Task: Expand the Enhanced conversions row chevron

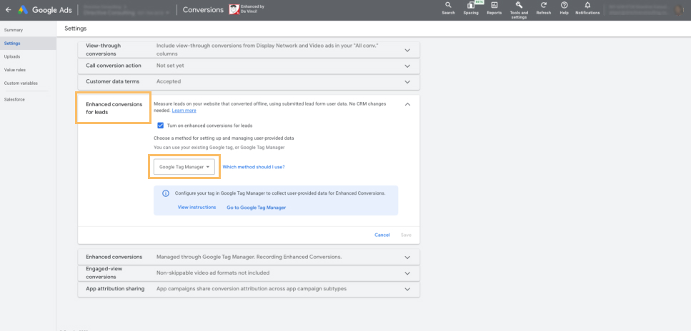Action: coord(407,257)
